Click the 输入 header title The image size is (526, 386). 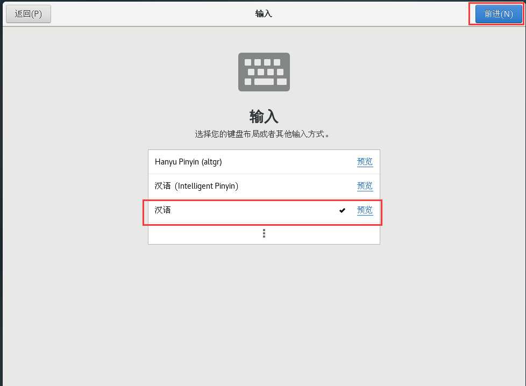click(x=264, y=116)
